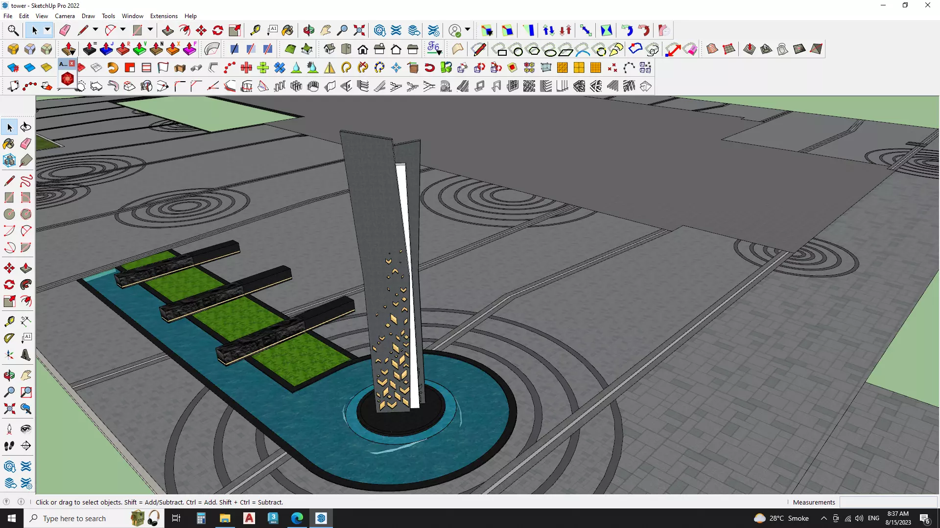Click the Tape Measure tool in top toolbar

tap(255, 30)
